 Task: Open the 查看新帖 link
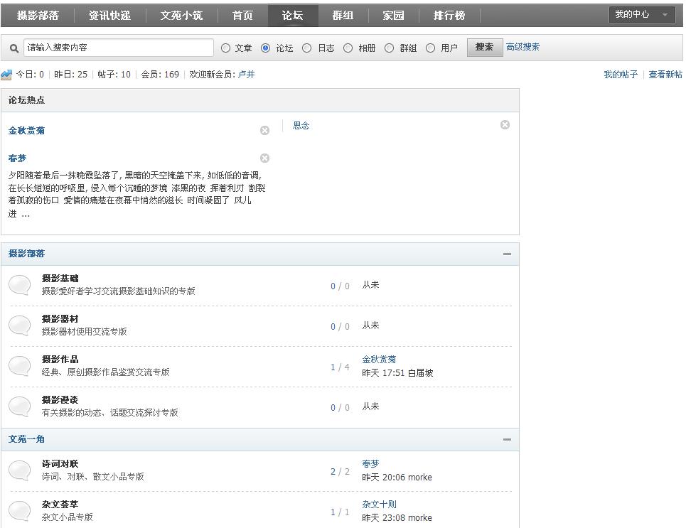665,75
